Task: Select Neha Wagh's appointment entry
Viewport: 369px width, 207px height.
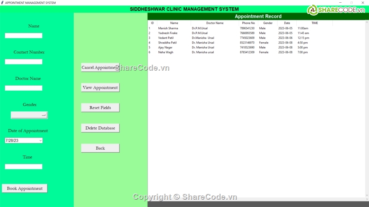Action: 165,52
